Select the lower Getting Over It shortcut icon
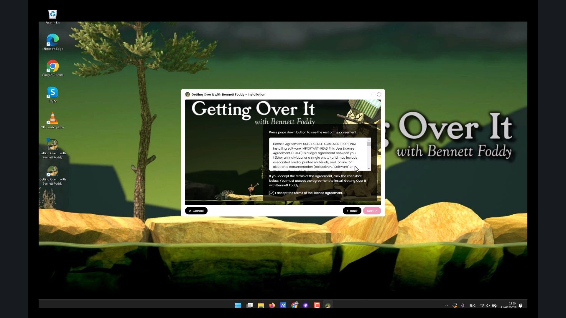The image size is (566, 318). (53, 175)
